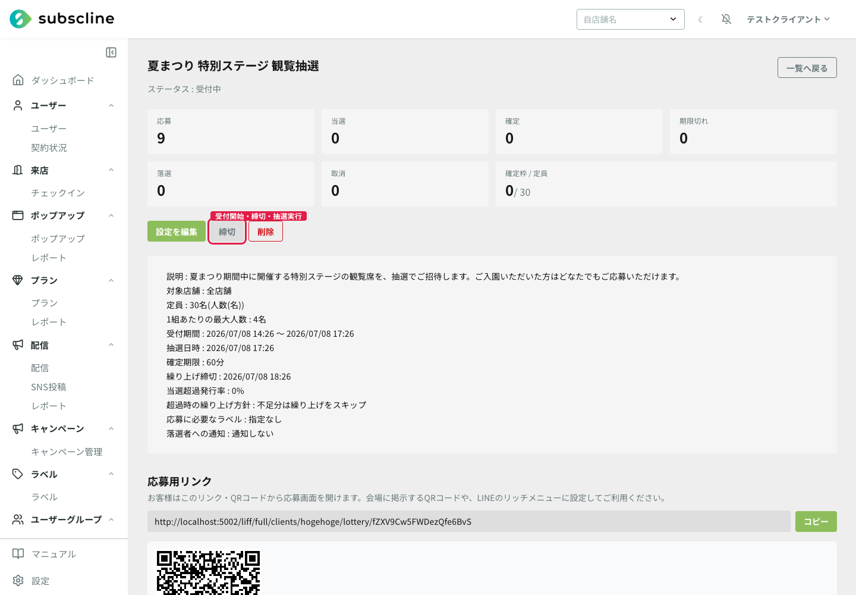The width and height of the screenshot is (856, 595).
Task: Open マニュアル in the sidebar
Action: 53,554
